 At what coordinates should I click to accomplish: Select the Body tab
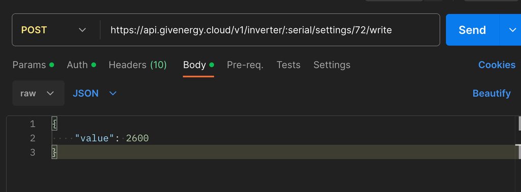pyautogui.click(x=198, y=65)
